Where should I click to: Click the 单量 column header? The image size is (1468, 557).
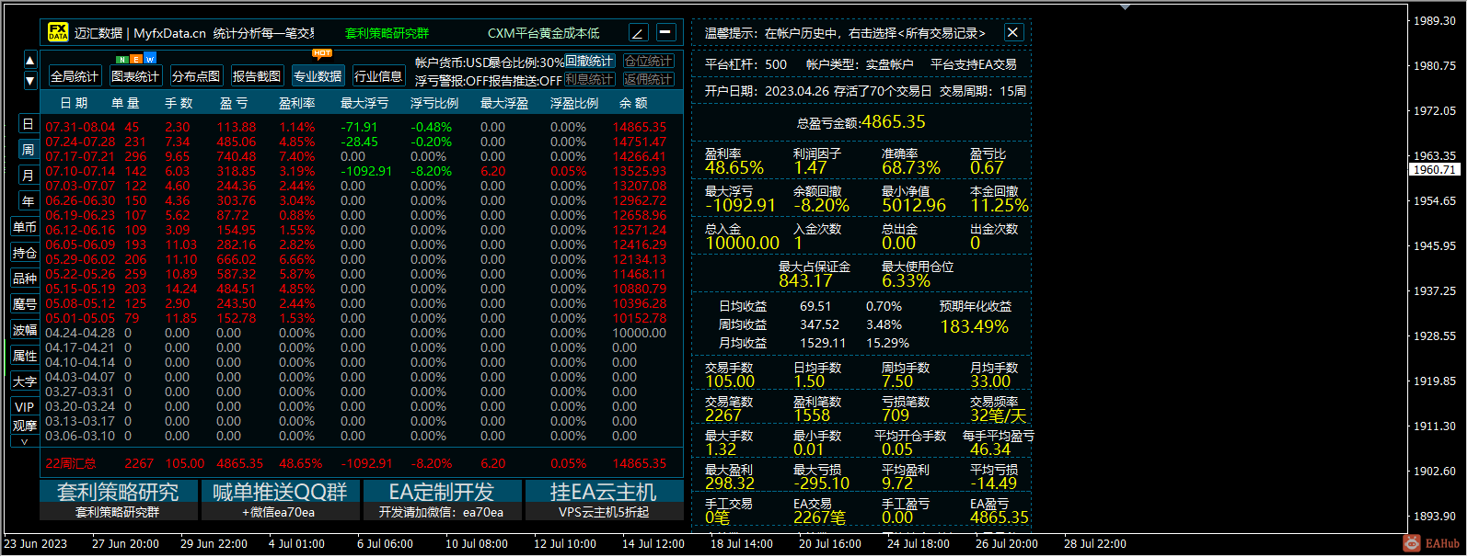125,103
